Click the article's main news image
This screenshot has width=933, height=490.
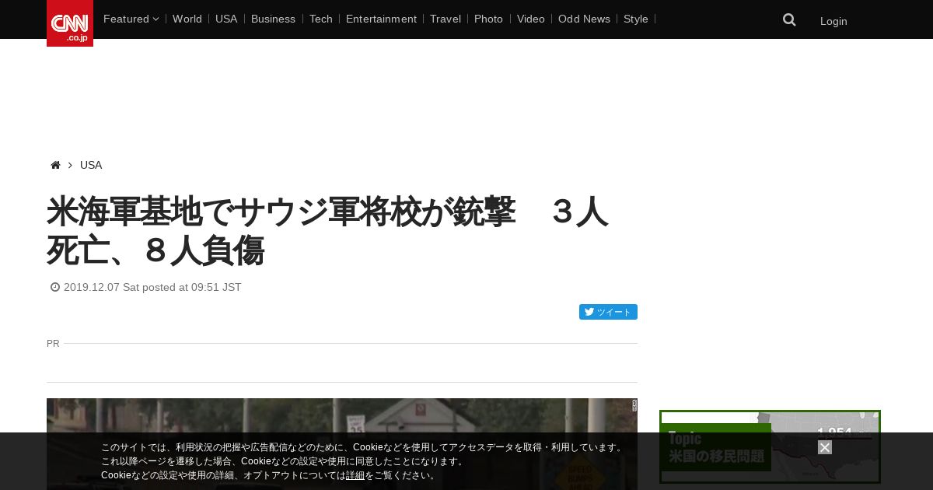[342, 444]
